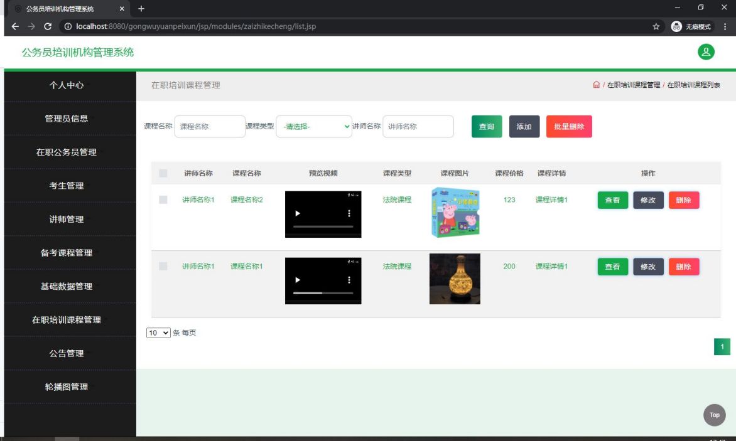Toggle select-all checkbox in table header
The image size is (736, 441).
point(163,173)
